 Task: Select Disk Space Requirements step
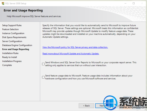(x=14, y=37)
